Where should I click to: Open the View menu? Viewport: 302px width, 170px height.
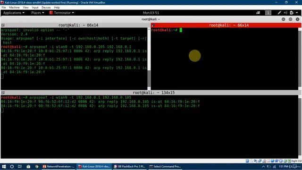pyautogui.click(x=25, y=8)
